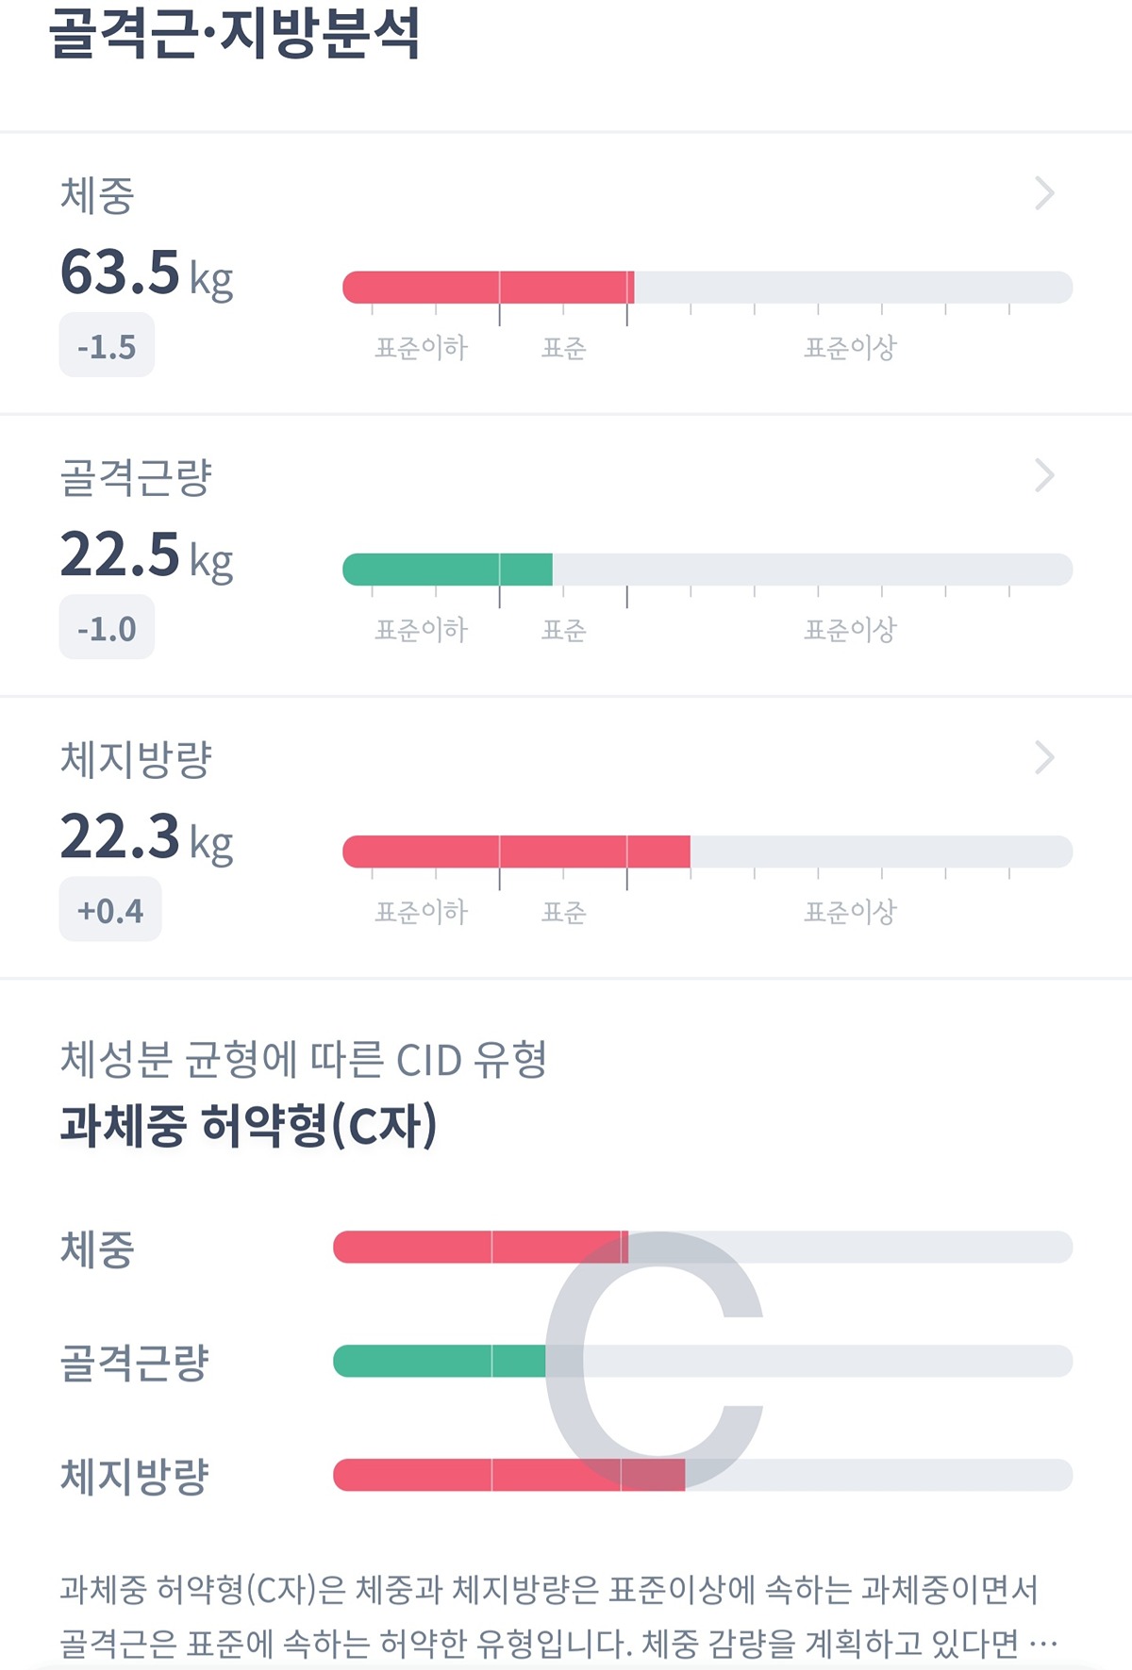
Task: Click the green 골격근량 bar in CID chart
Action: 440,1361
